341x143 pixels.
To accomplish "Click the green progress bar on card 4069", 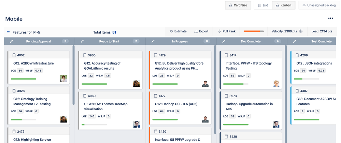I will pyautogui.click(x=94, y=125).
